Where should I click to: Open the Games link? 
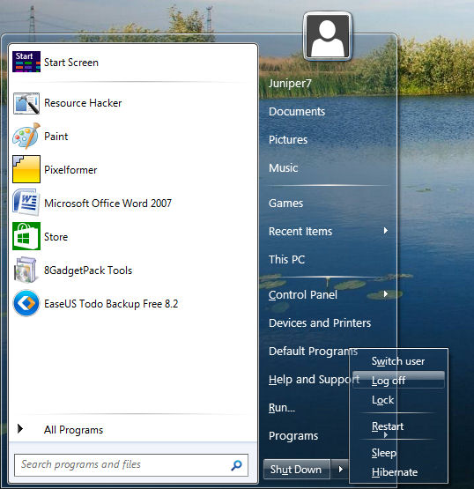pos(285,203)
